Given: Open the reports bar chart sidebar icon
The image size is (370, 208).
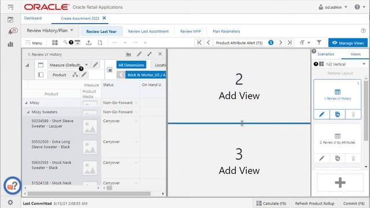Looking at the screenshot, I should tap(10, 44).
